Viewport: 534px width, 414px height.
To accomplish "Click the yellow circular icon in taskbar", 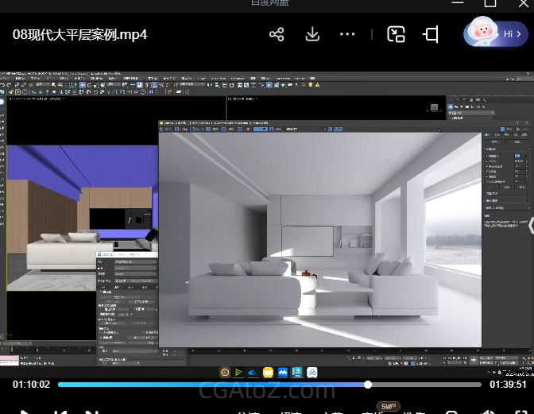I will pyautogui.click(x=225, y=372).
